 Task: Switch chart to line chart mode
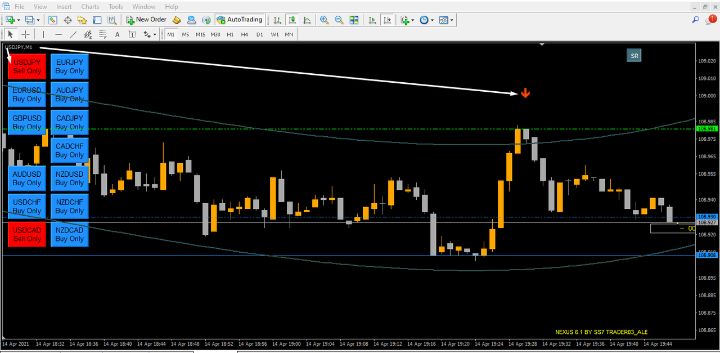coord(307,20)
